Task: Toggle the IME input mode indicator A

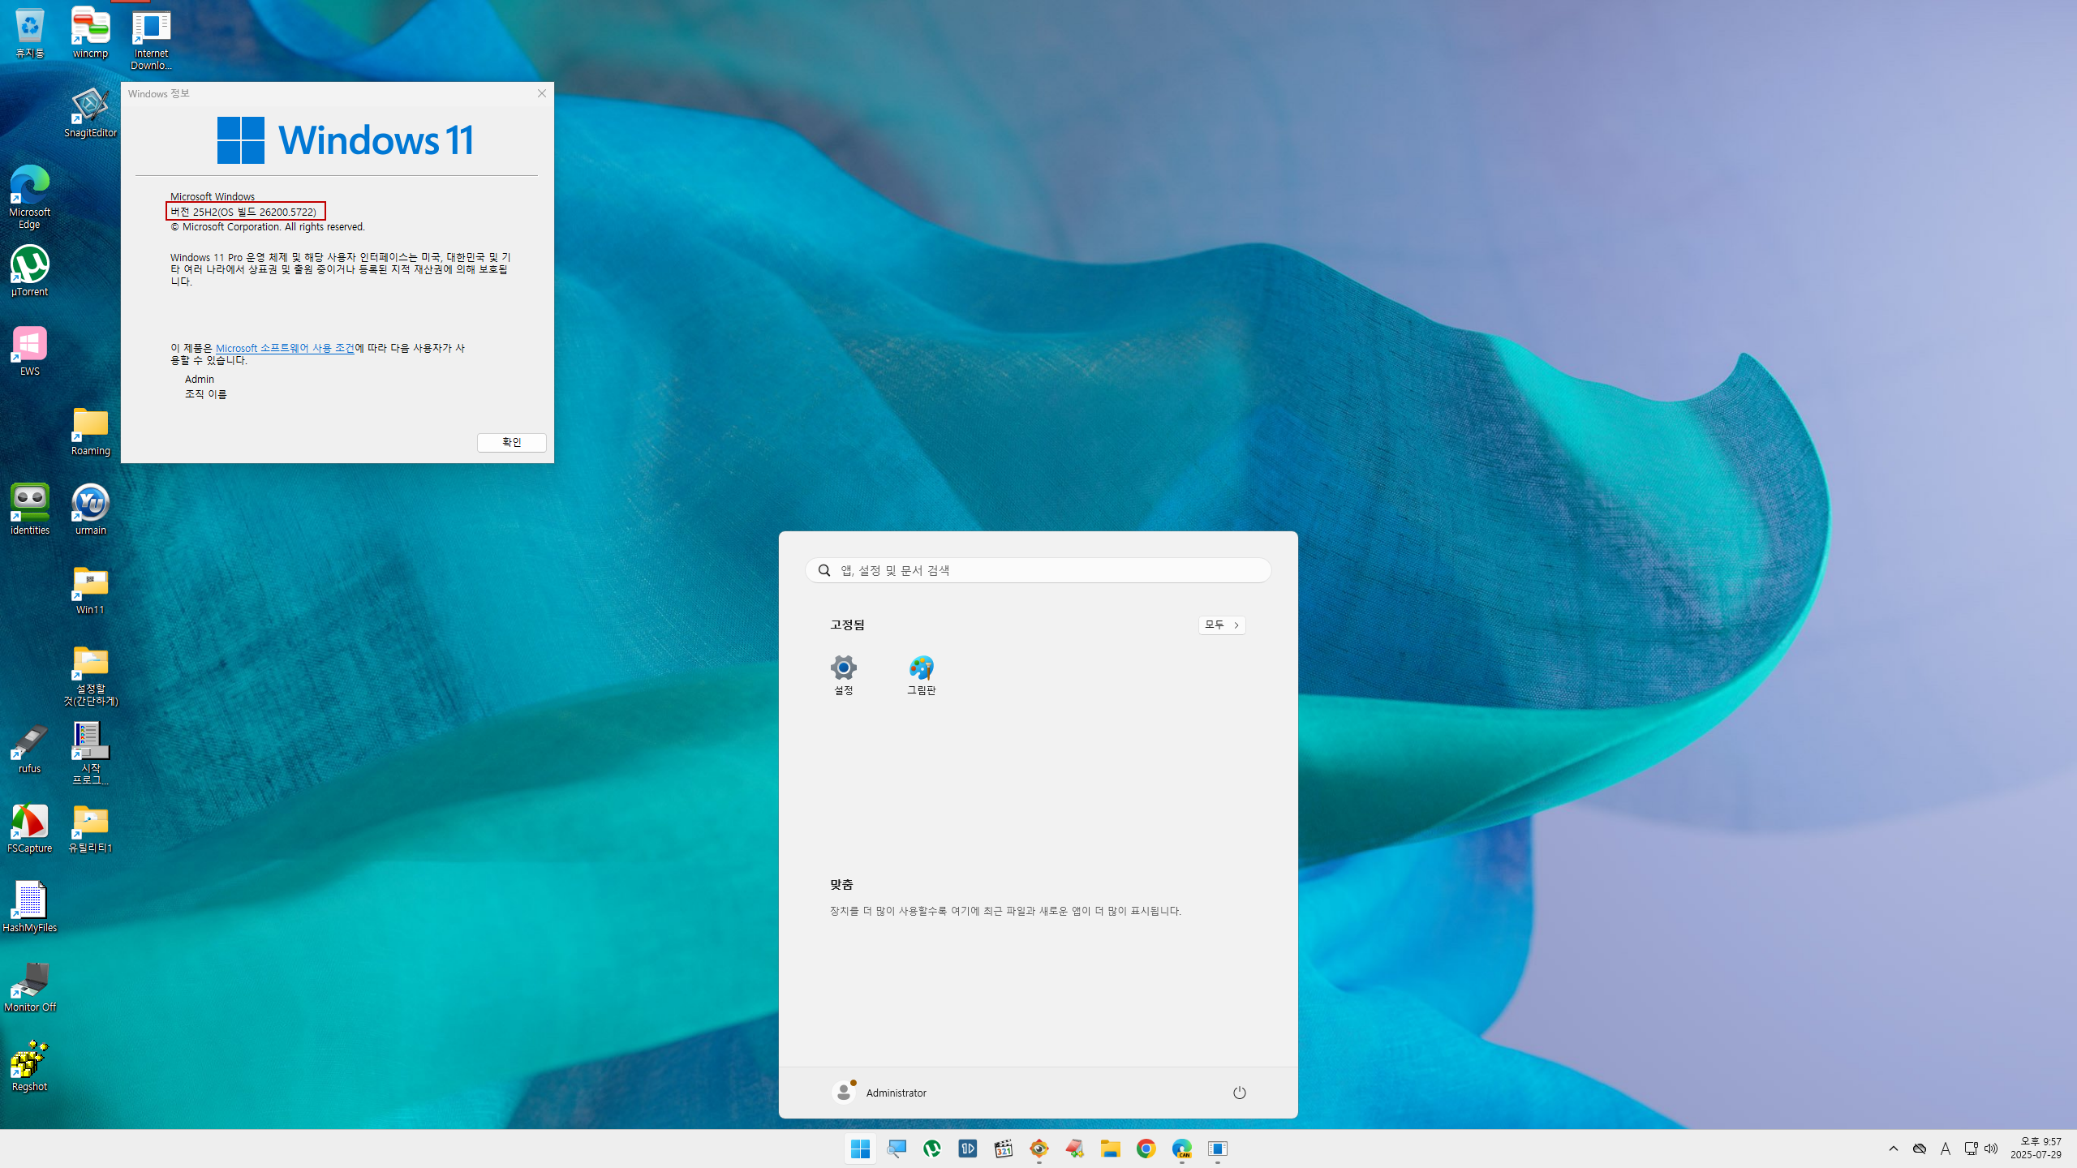Action: coord(1945,1149)
